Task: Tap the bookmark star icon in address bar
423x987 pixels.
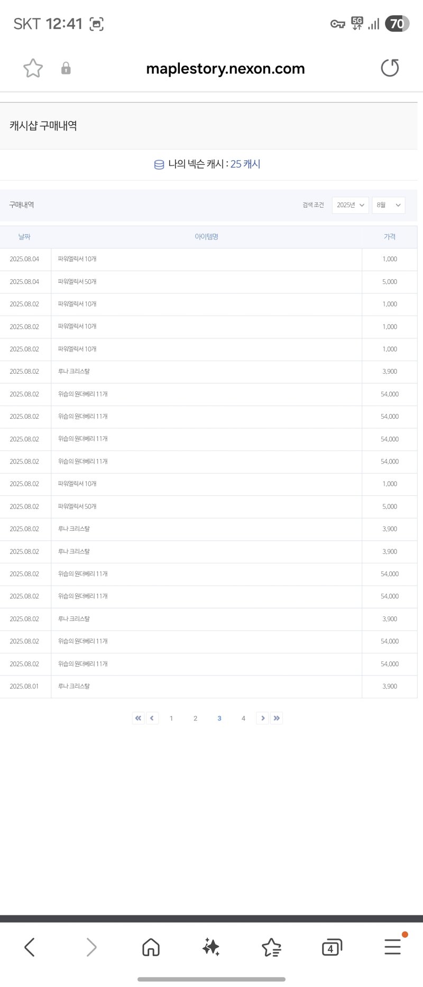Action: (x=33, y=68)
